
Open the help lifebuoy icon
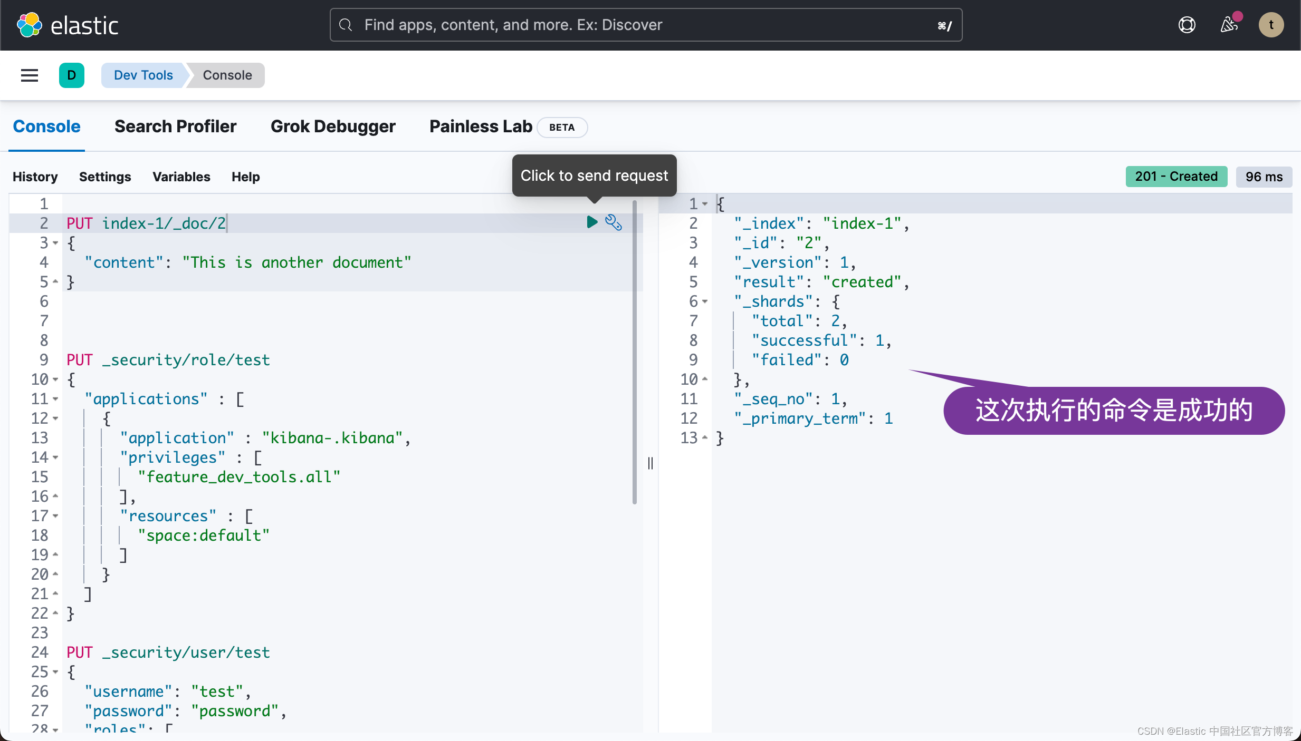(1187, 25)
